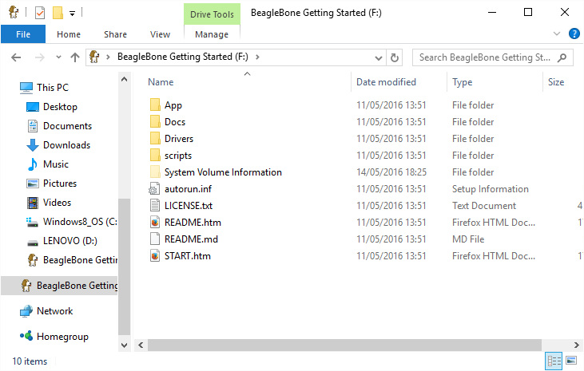
Task: Select the autorun.inf file
Action: 186,189
